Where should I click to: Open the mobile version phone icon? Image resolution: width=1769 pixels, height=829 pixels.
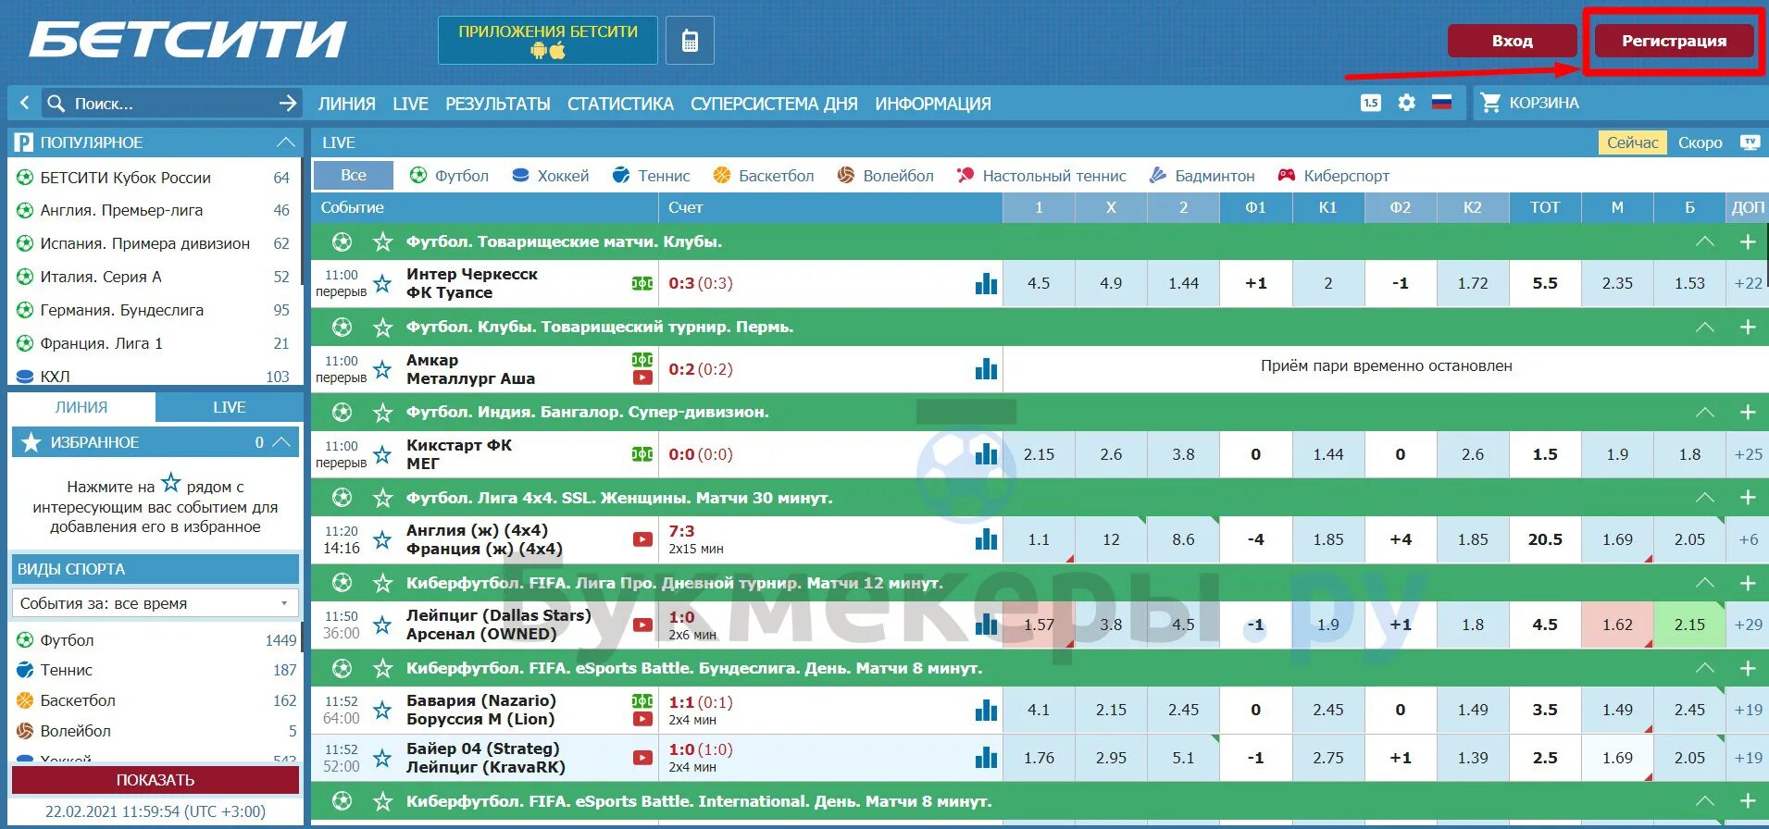coord(690,41)
